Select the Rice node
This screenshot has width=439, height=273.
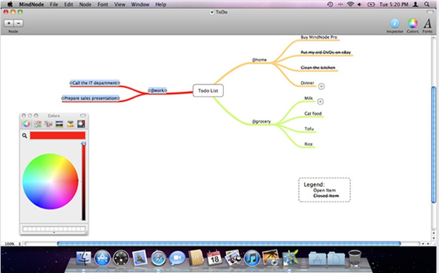point(309,144)
